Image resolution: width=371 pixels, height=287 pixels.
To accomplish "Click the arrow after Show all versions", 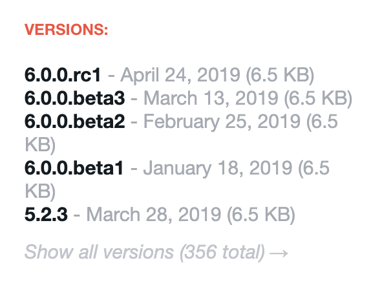I will click(279, 253).
